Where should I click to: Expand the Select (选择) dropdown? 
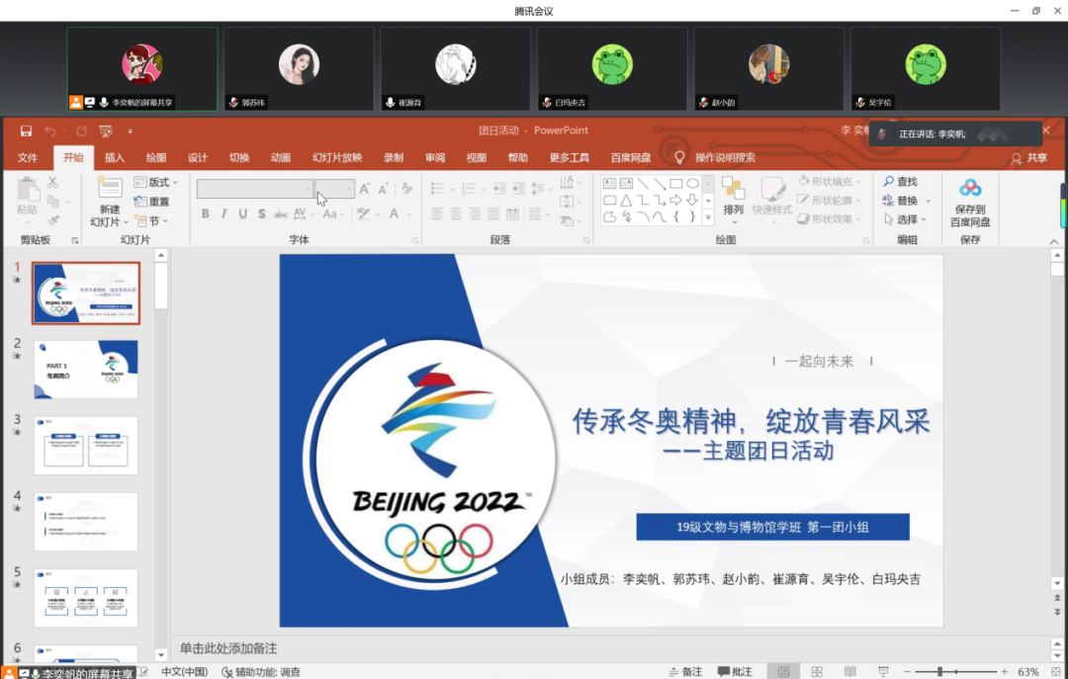(906, 219)
